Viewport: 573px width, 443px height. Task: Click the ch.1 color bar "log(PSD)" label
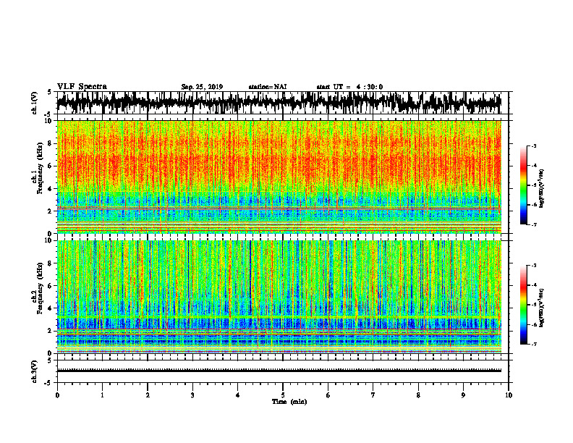tap(542, 188)
